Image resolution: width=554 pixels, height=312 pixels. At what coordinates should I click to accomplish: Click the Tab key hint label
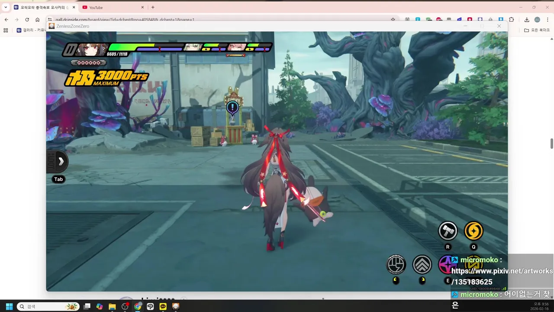tap(58, 179)
